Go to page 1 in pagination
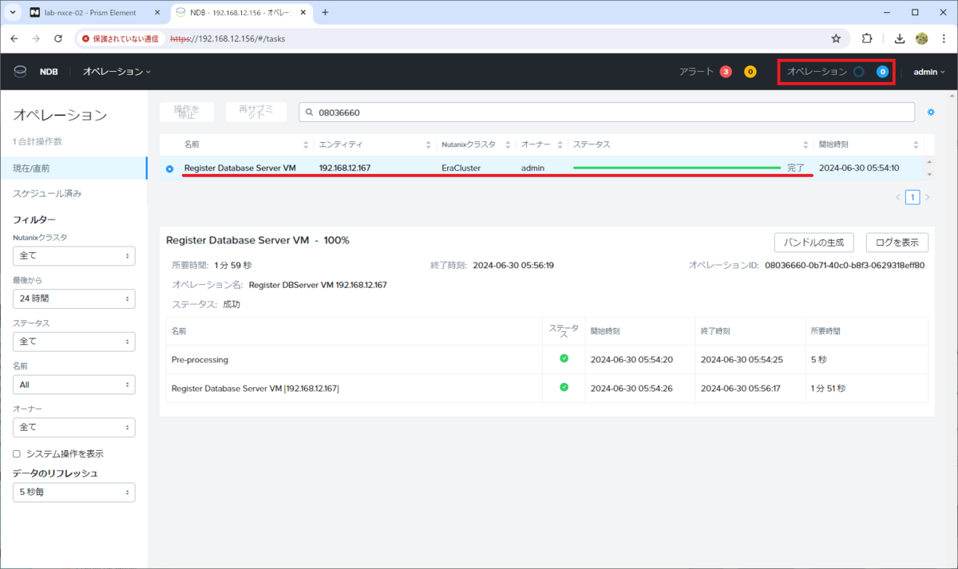The width and height of the screenshot is (958, 569). coord(912,197)
